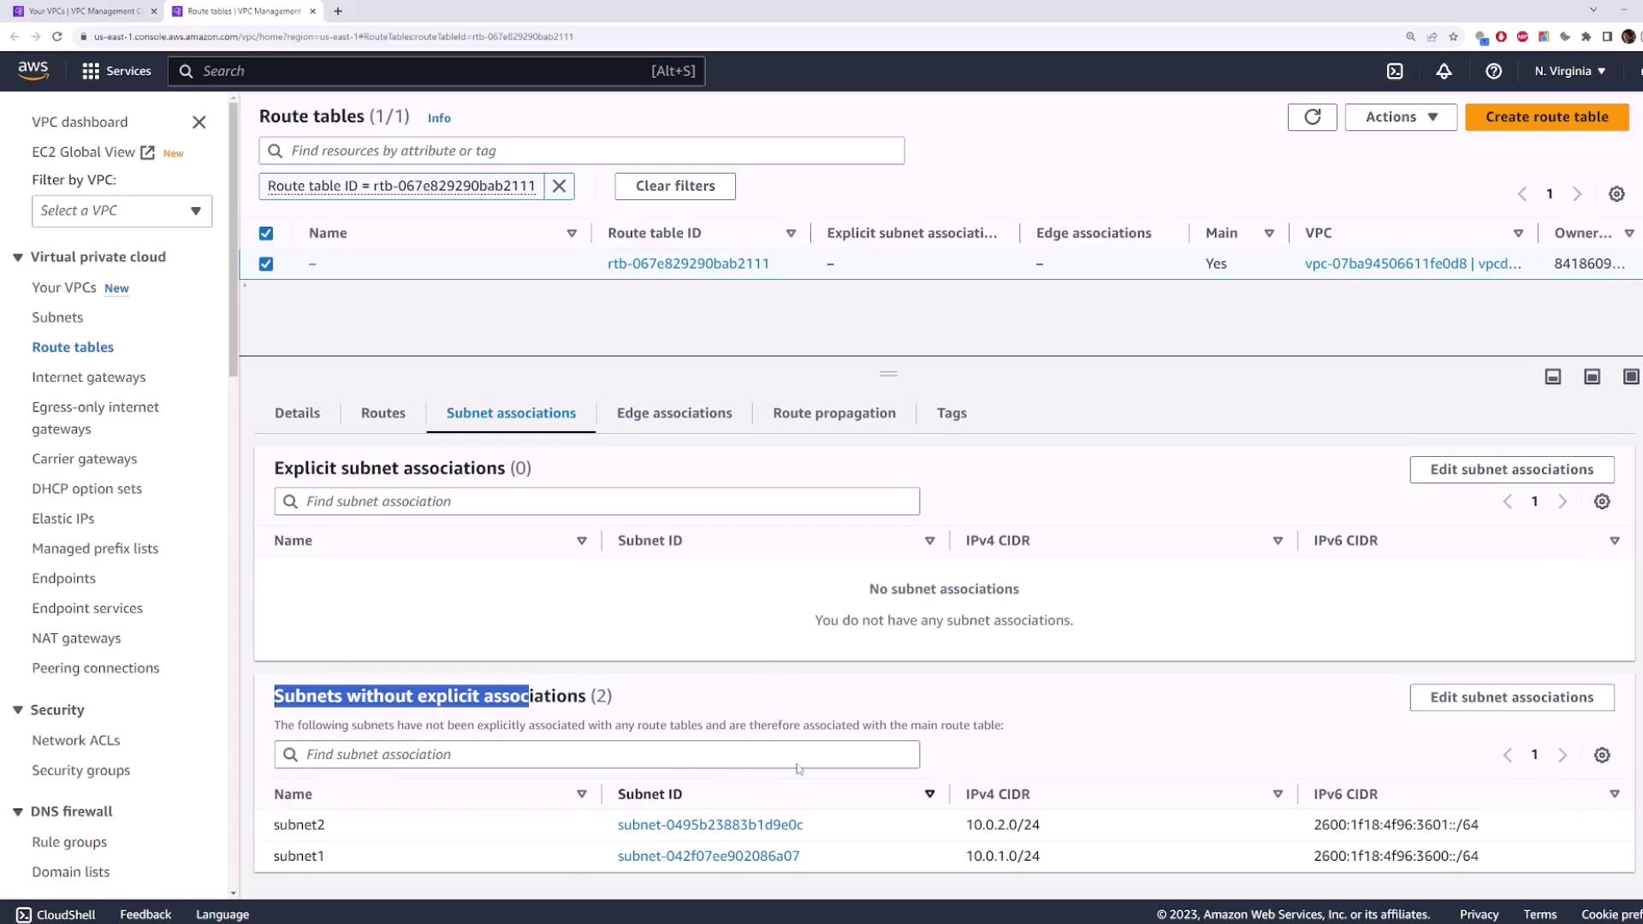Click the AWS logo home icon
Viewport: 1643px width, 924px height.
pos(33,71)
